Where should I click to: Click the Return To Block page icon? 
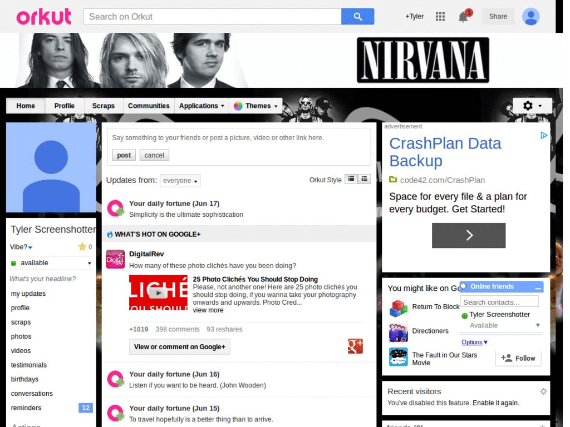(399, 308)
